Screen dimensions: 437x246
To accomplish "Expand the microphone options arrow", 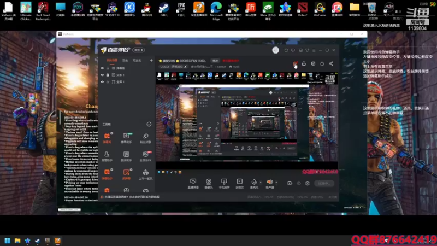I will (x=261, y=183).
